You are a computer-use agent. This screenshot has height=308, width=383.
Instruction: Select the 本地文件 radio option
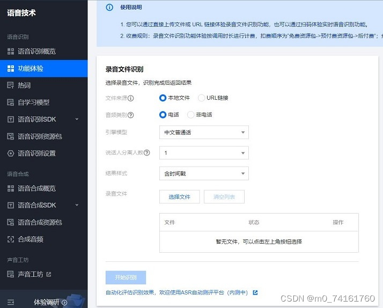[x=163, y=98]
